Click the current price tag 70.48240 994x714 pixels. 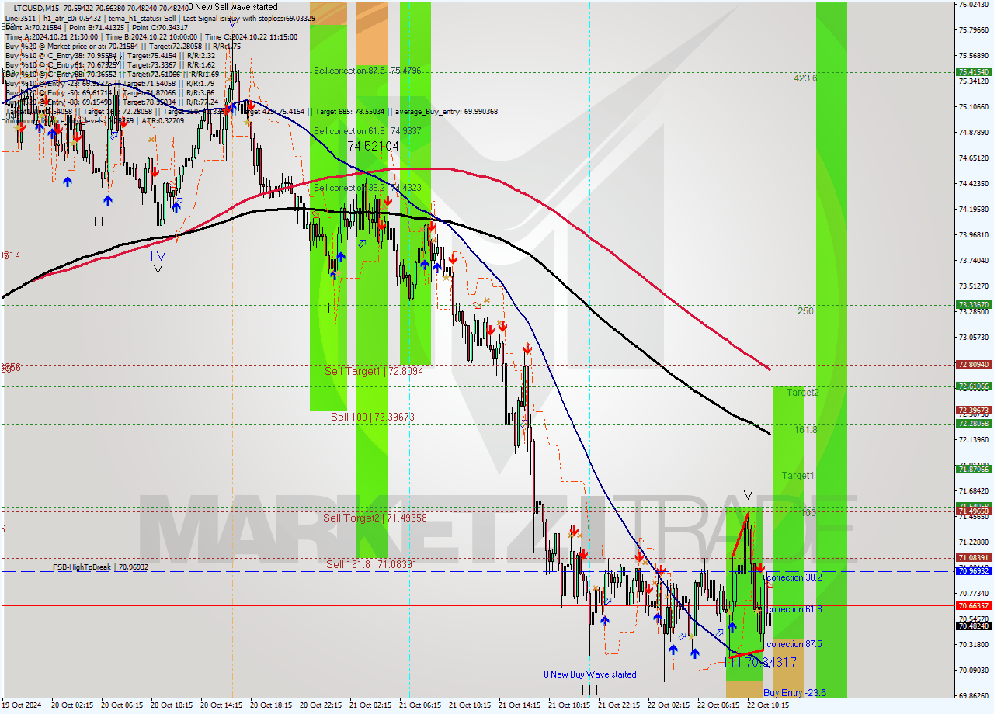974,626
